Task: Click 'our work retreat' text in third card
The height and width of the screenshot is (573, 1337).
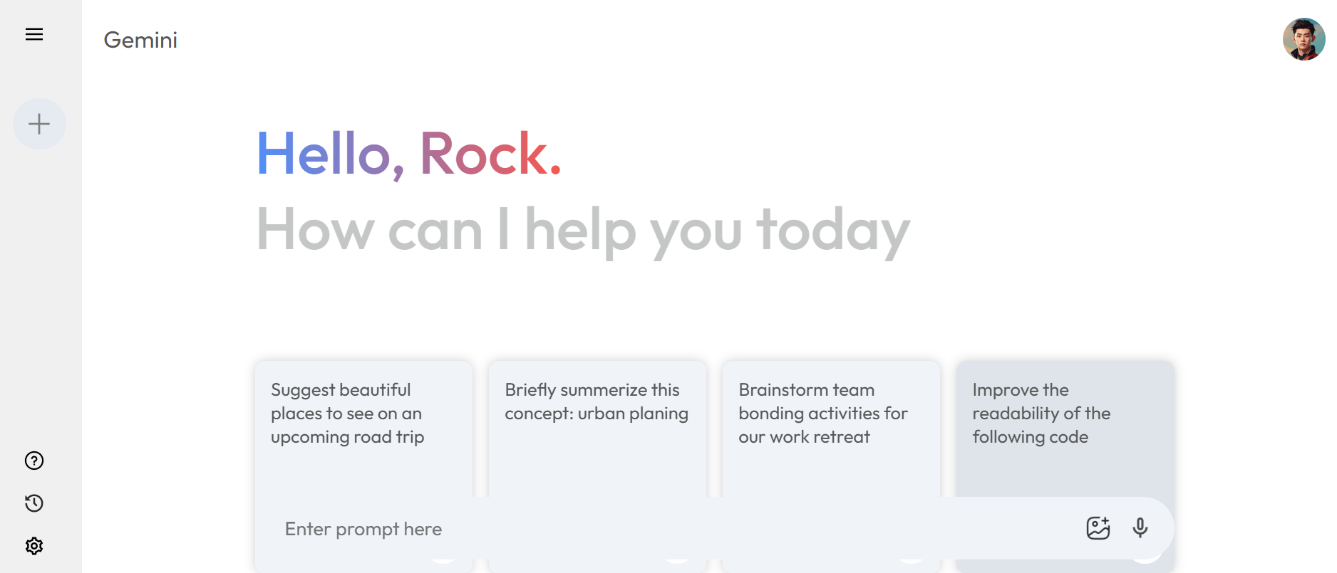Action: pyautogui.click(x=804, y=437)
